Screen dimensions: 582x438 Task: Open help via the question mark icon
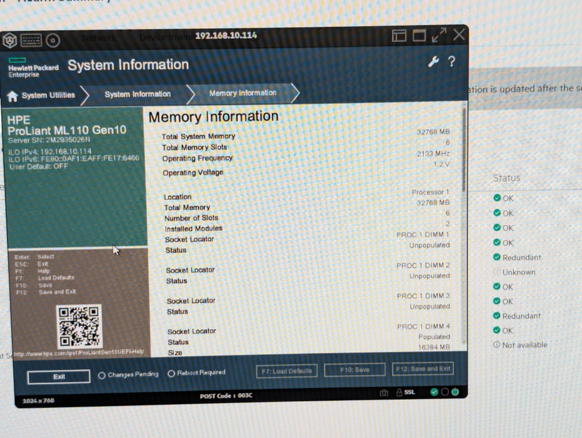point(451,61)
